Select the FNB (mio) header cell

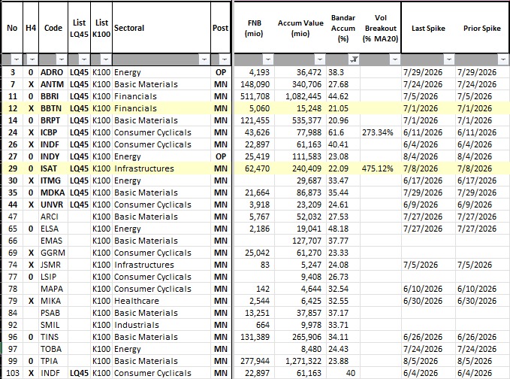[254, 28]
